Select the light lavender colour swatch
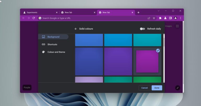 coord(89,80)
